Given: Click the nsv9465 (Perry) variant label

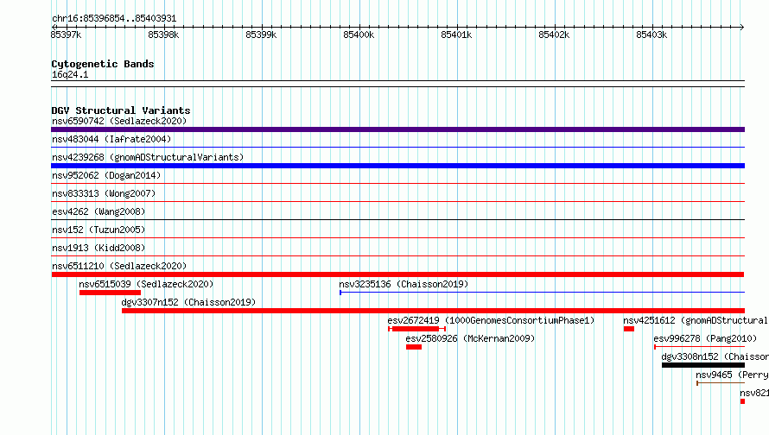Looking at the screenshot, I should click(732, 375).
